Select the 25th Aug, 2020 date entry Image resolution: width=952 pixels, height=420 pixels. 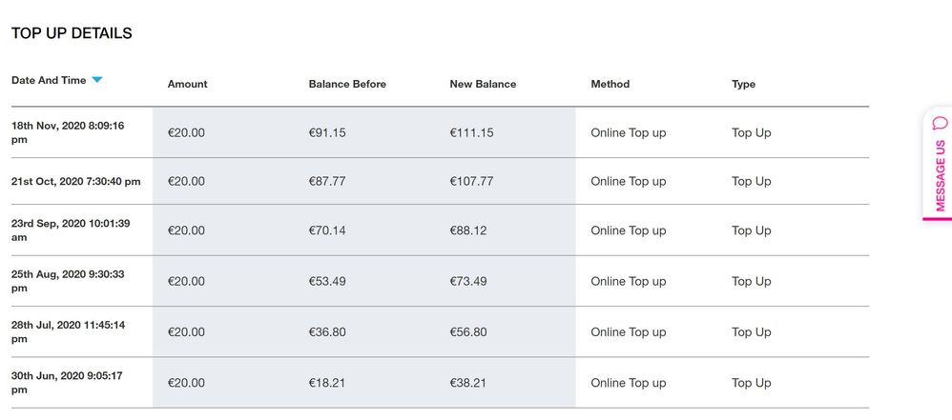click(68, 281)
